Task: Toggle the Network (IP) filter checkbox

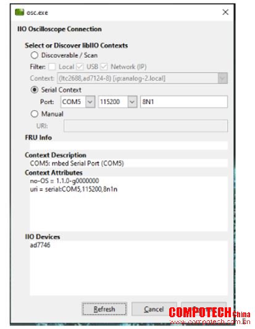Action: click(x=104, y=67)
